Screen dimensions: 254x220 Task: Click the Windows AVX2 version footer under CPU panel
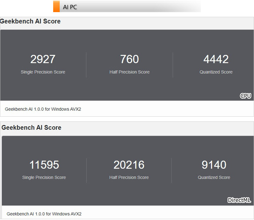click(x=43, y=109)
